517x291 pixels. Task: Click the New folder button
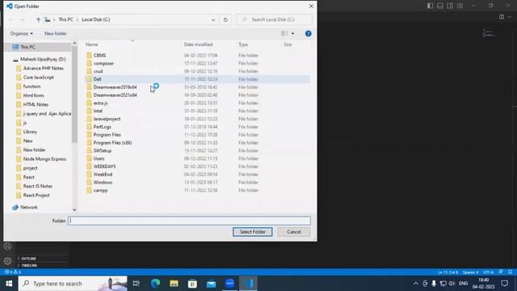pos(56,34)
